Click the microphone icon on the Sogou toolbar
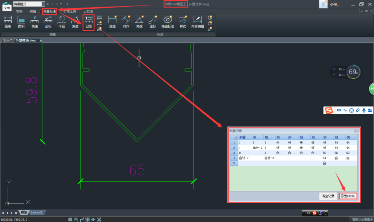 click(364, 110)
